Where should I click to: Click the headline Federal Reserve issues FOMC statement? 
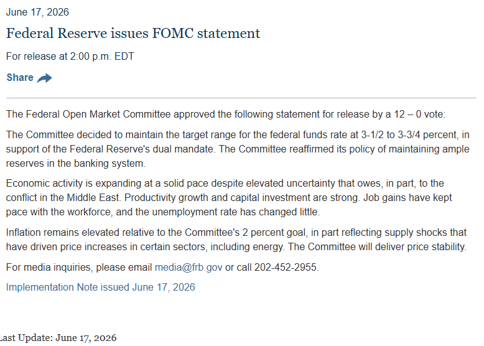(x=133, y=34)
